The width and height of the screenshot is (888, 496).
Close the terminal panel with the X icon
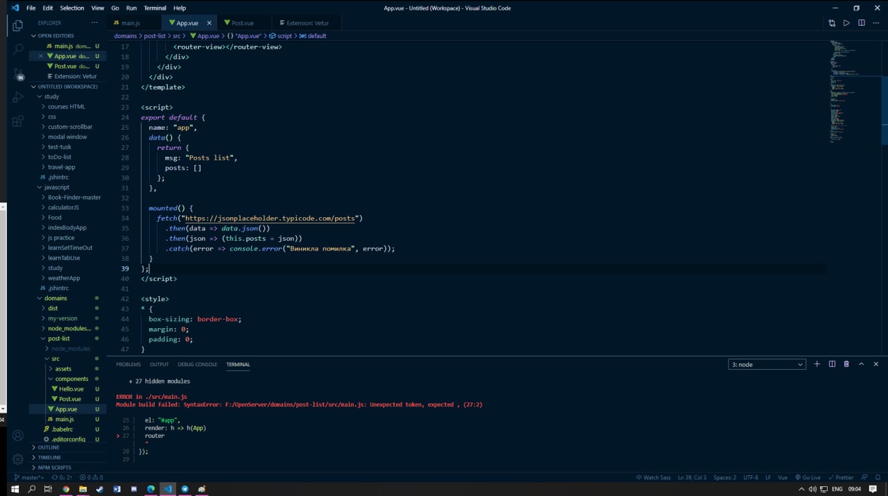point(876,364)
